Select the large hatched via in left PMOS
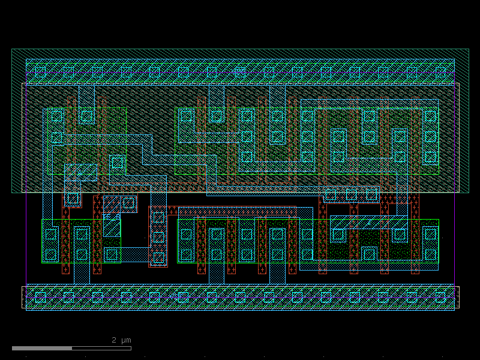 (x=81, y=173)
